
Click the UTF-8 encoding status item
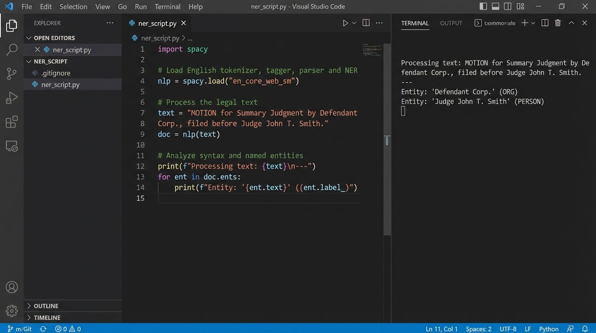pos(508,329)
